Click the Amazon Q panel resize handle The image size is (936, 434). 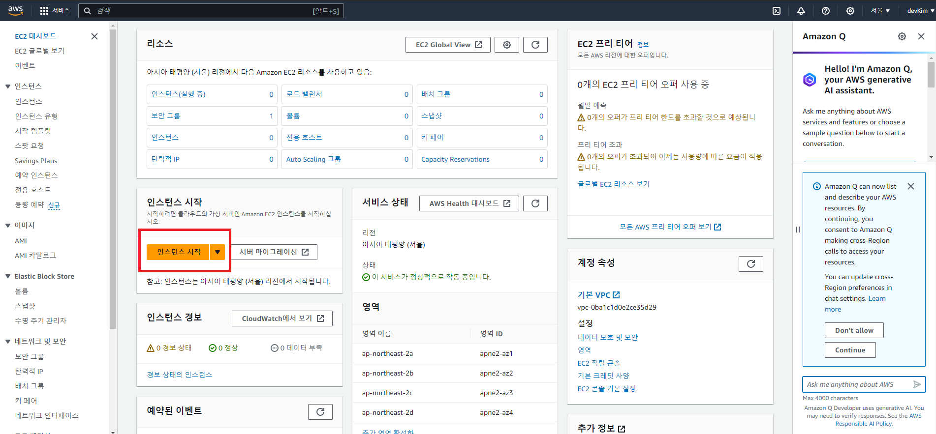point(798,230)
